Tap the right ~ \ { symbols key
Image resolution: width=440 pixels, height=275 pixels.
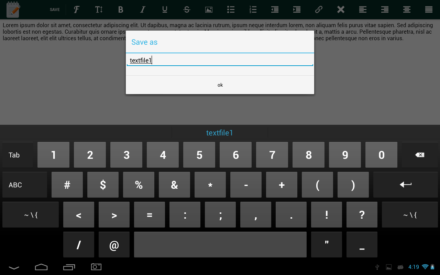coord(410,215)
